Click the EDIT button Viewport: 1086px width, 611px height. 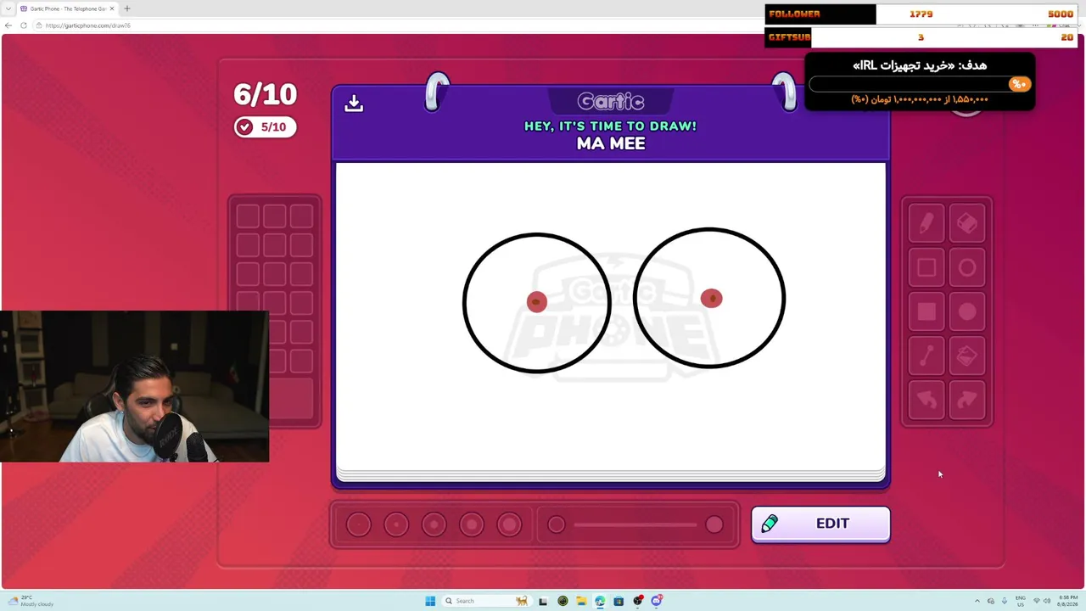[820, 524]
